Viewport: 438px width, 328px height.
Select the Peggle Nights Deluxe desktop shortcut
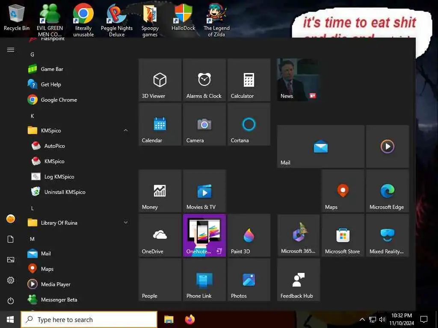coord(117,20)
